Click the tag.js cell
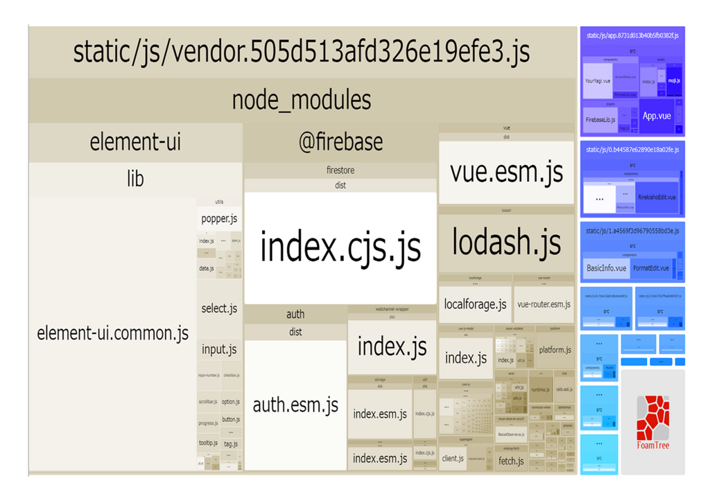Image resolution: width=710 pixels, height=501 pixels. tap(231, 444)
